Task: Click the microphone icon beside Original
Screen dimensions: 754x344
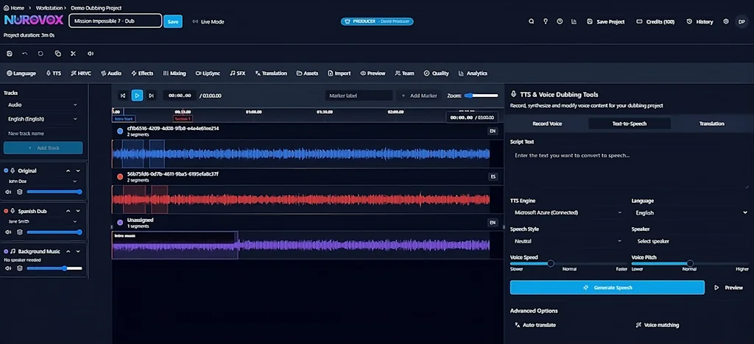Action: [13, 171]
